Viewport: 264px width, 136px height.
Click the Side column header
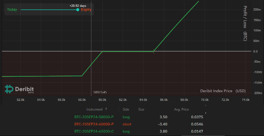126,109
